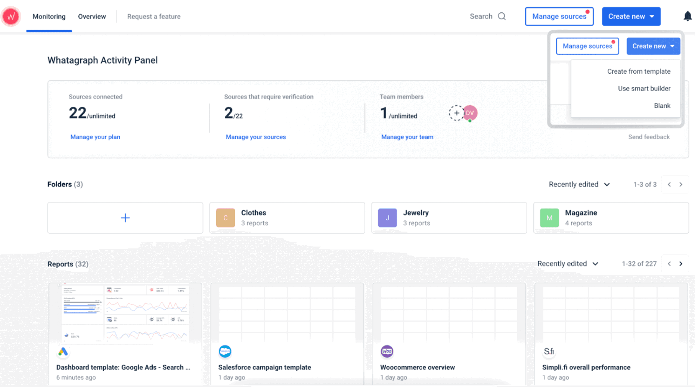
Task: Expand the reports Recently edited sort dropdown
Action: (x=568, y=264)
